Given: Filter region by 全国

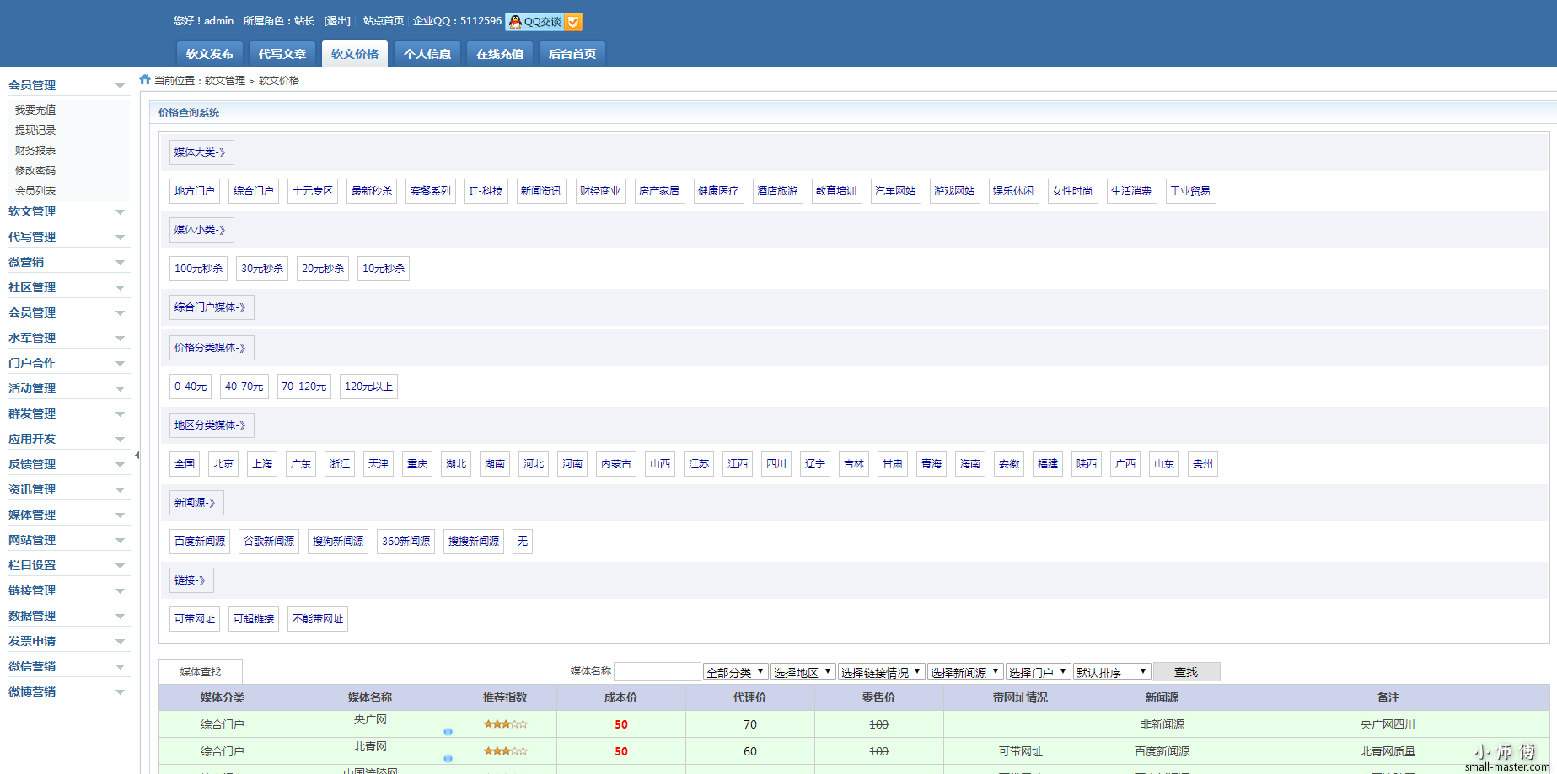Looking at the screenshot, I should (x=185, y=464).
